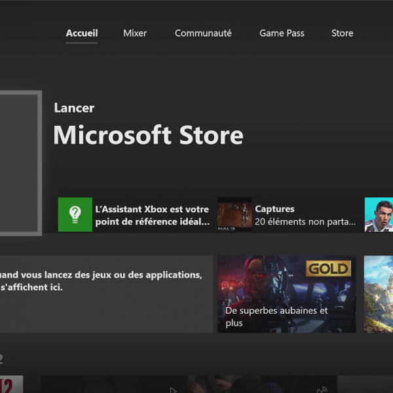
Task: Go to the Game Pass tab
Action: (282, 33)
